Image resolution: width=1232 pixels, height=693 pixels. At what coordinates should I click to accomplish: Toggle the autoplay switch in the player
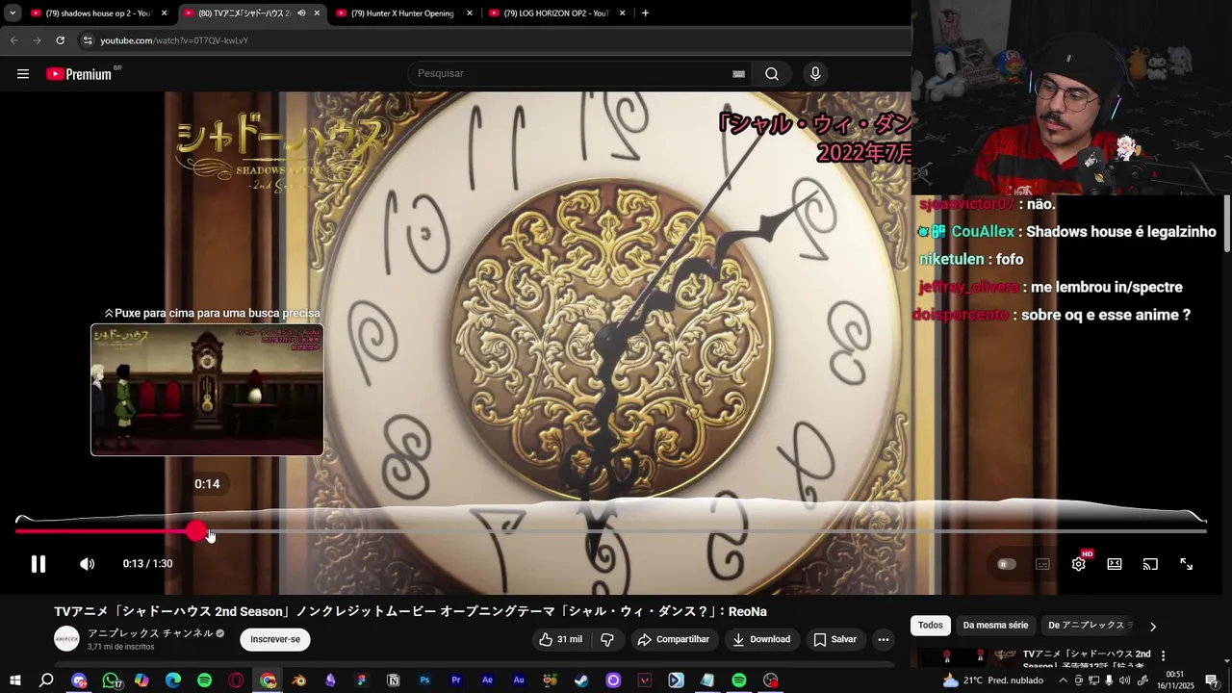1006,564
